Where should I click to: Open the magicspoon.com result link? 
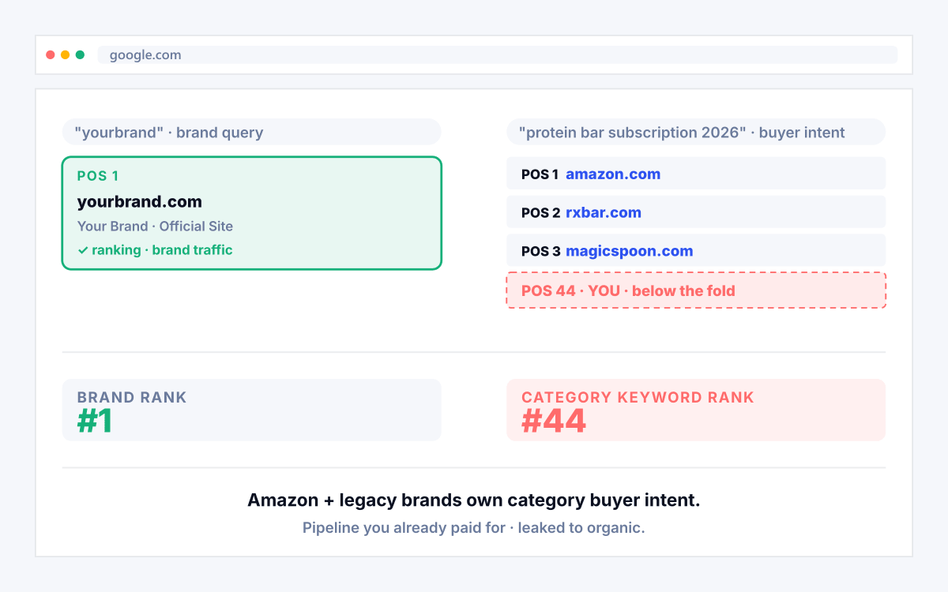[630, 251]
